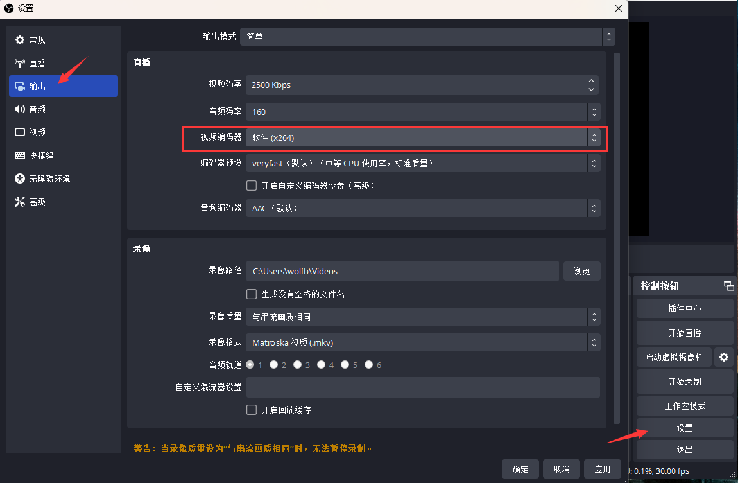The width and height of the screenshot is (738, 483).
Task: Click the 30.00 fps status text
Action: pyautogui.click(x=673, y=471)
